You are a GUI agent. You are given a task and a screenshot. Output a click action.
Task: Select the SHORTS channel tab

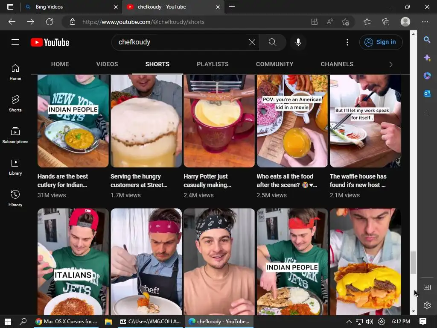(157, 64)
